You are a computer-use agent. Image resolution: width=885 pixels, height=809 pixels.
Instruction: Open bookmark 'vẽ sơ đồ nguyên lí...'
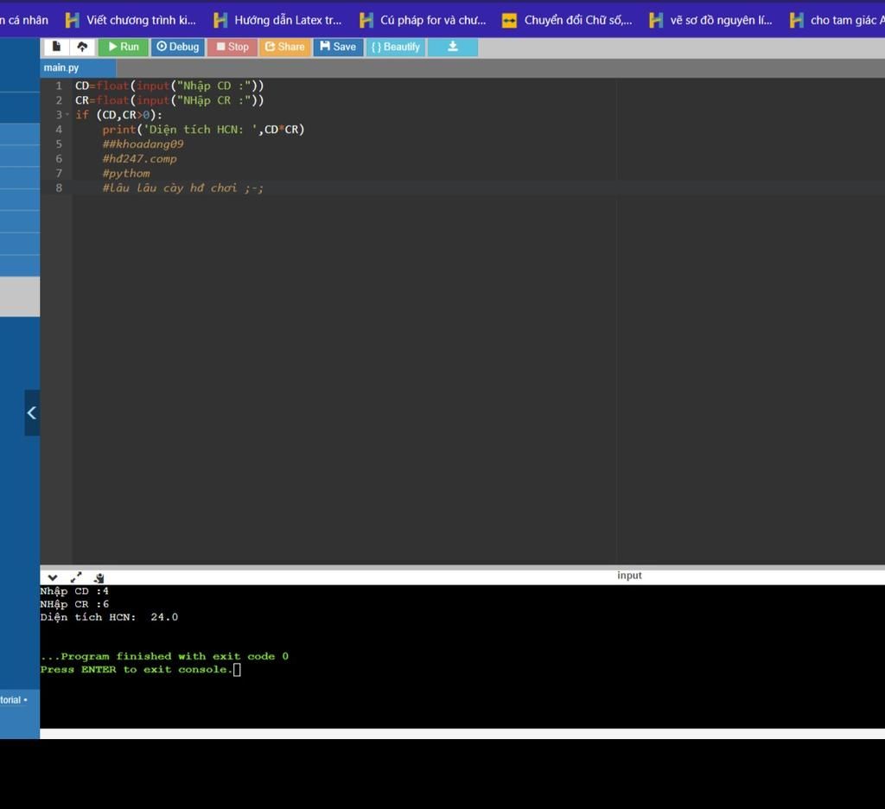click(710, 21)
